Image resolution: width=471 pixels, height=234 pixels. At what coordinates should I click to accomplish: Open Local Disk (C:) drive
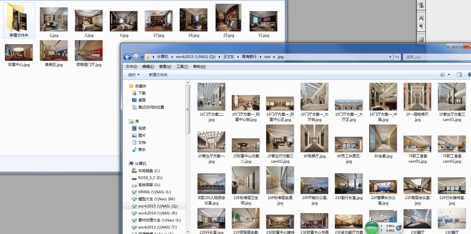[x=146, y=171]
